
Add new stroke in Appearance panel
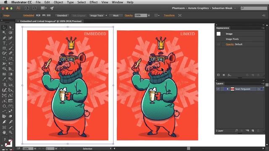[x=218, y=75]
